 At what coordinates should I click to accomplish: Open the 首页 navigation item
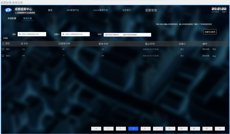(50, 10)
